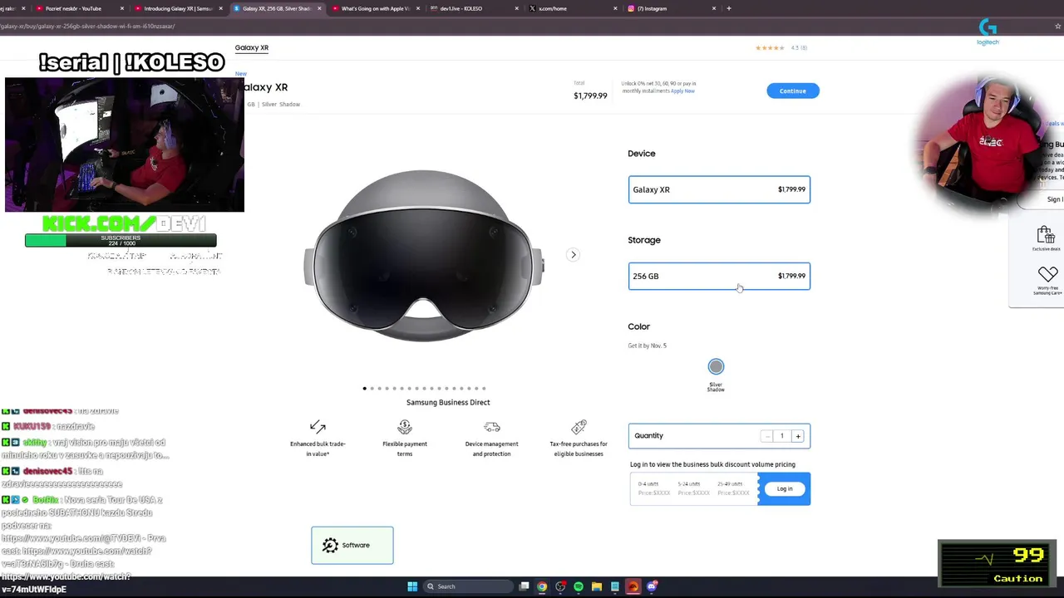Screen dimensions: 1064x598
Task: Click the Apply Now installments link
Action: pos(683,91)
